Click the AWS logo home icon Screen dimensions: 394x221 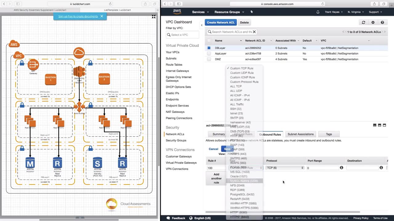coord(177,12)
